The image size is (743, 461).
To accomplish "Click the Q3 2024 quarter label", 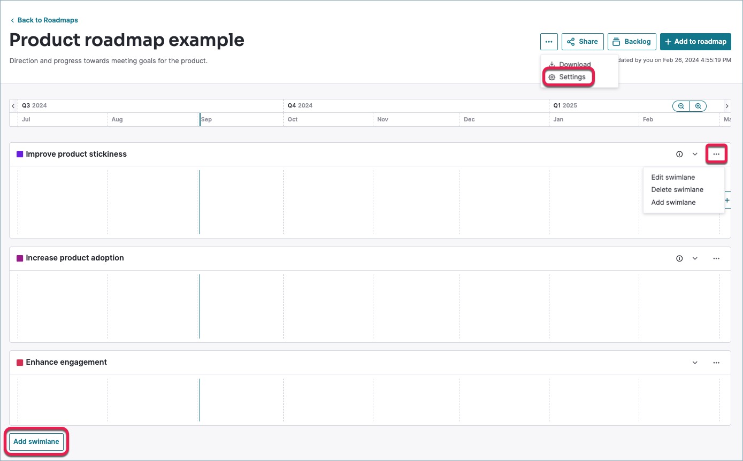I will coord(34,105).
